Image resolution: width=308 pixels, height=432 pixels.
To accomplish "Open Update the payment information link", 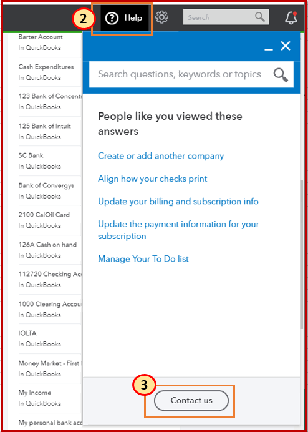I will point(178,230).
